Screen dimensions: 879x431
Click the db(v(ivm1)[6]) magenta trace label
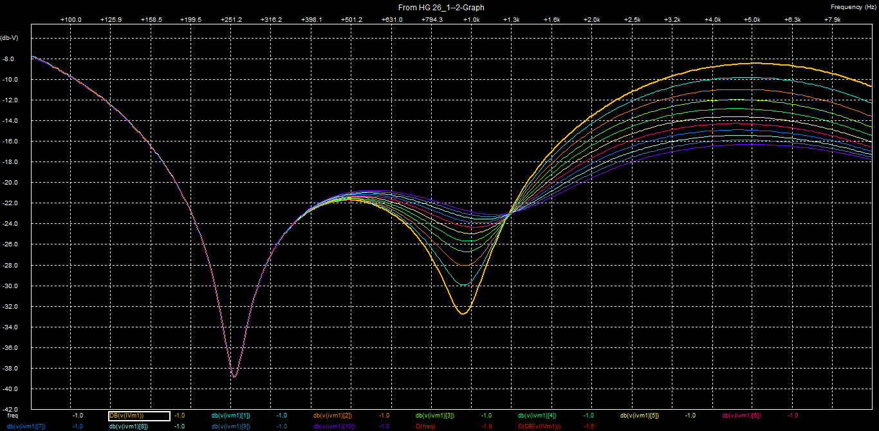(741, 416)
